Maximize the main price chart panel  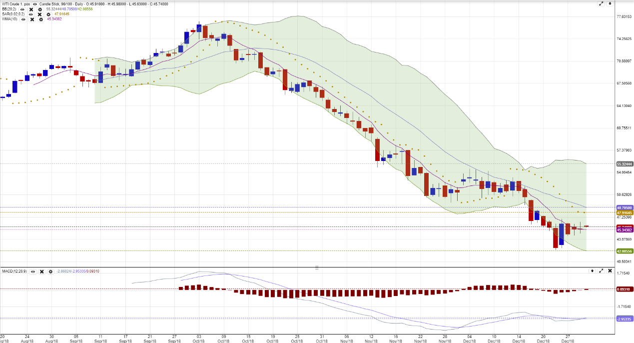601,4
